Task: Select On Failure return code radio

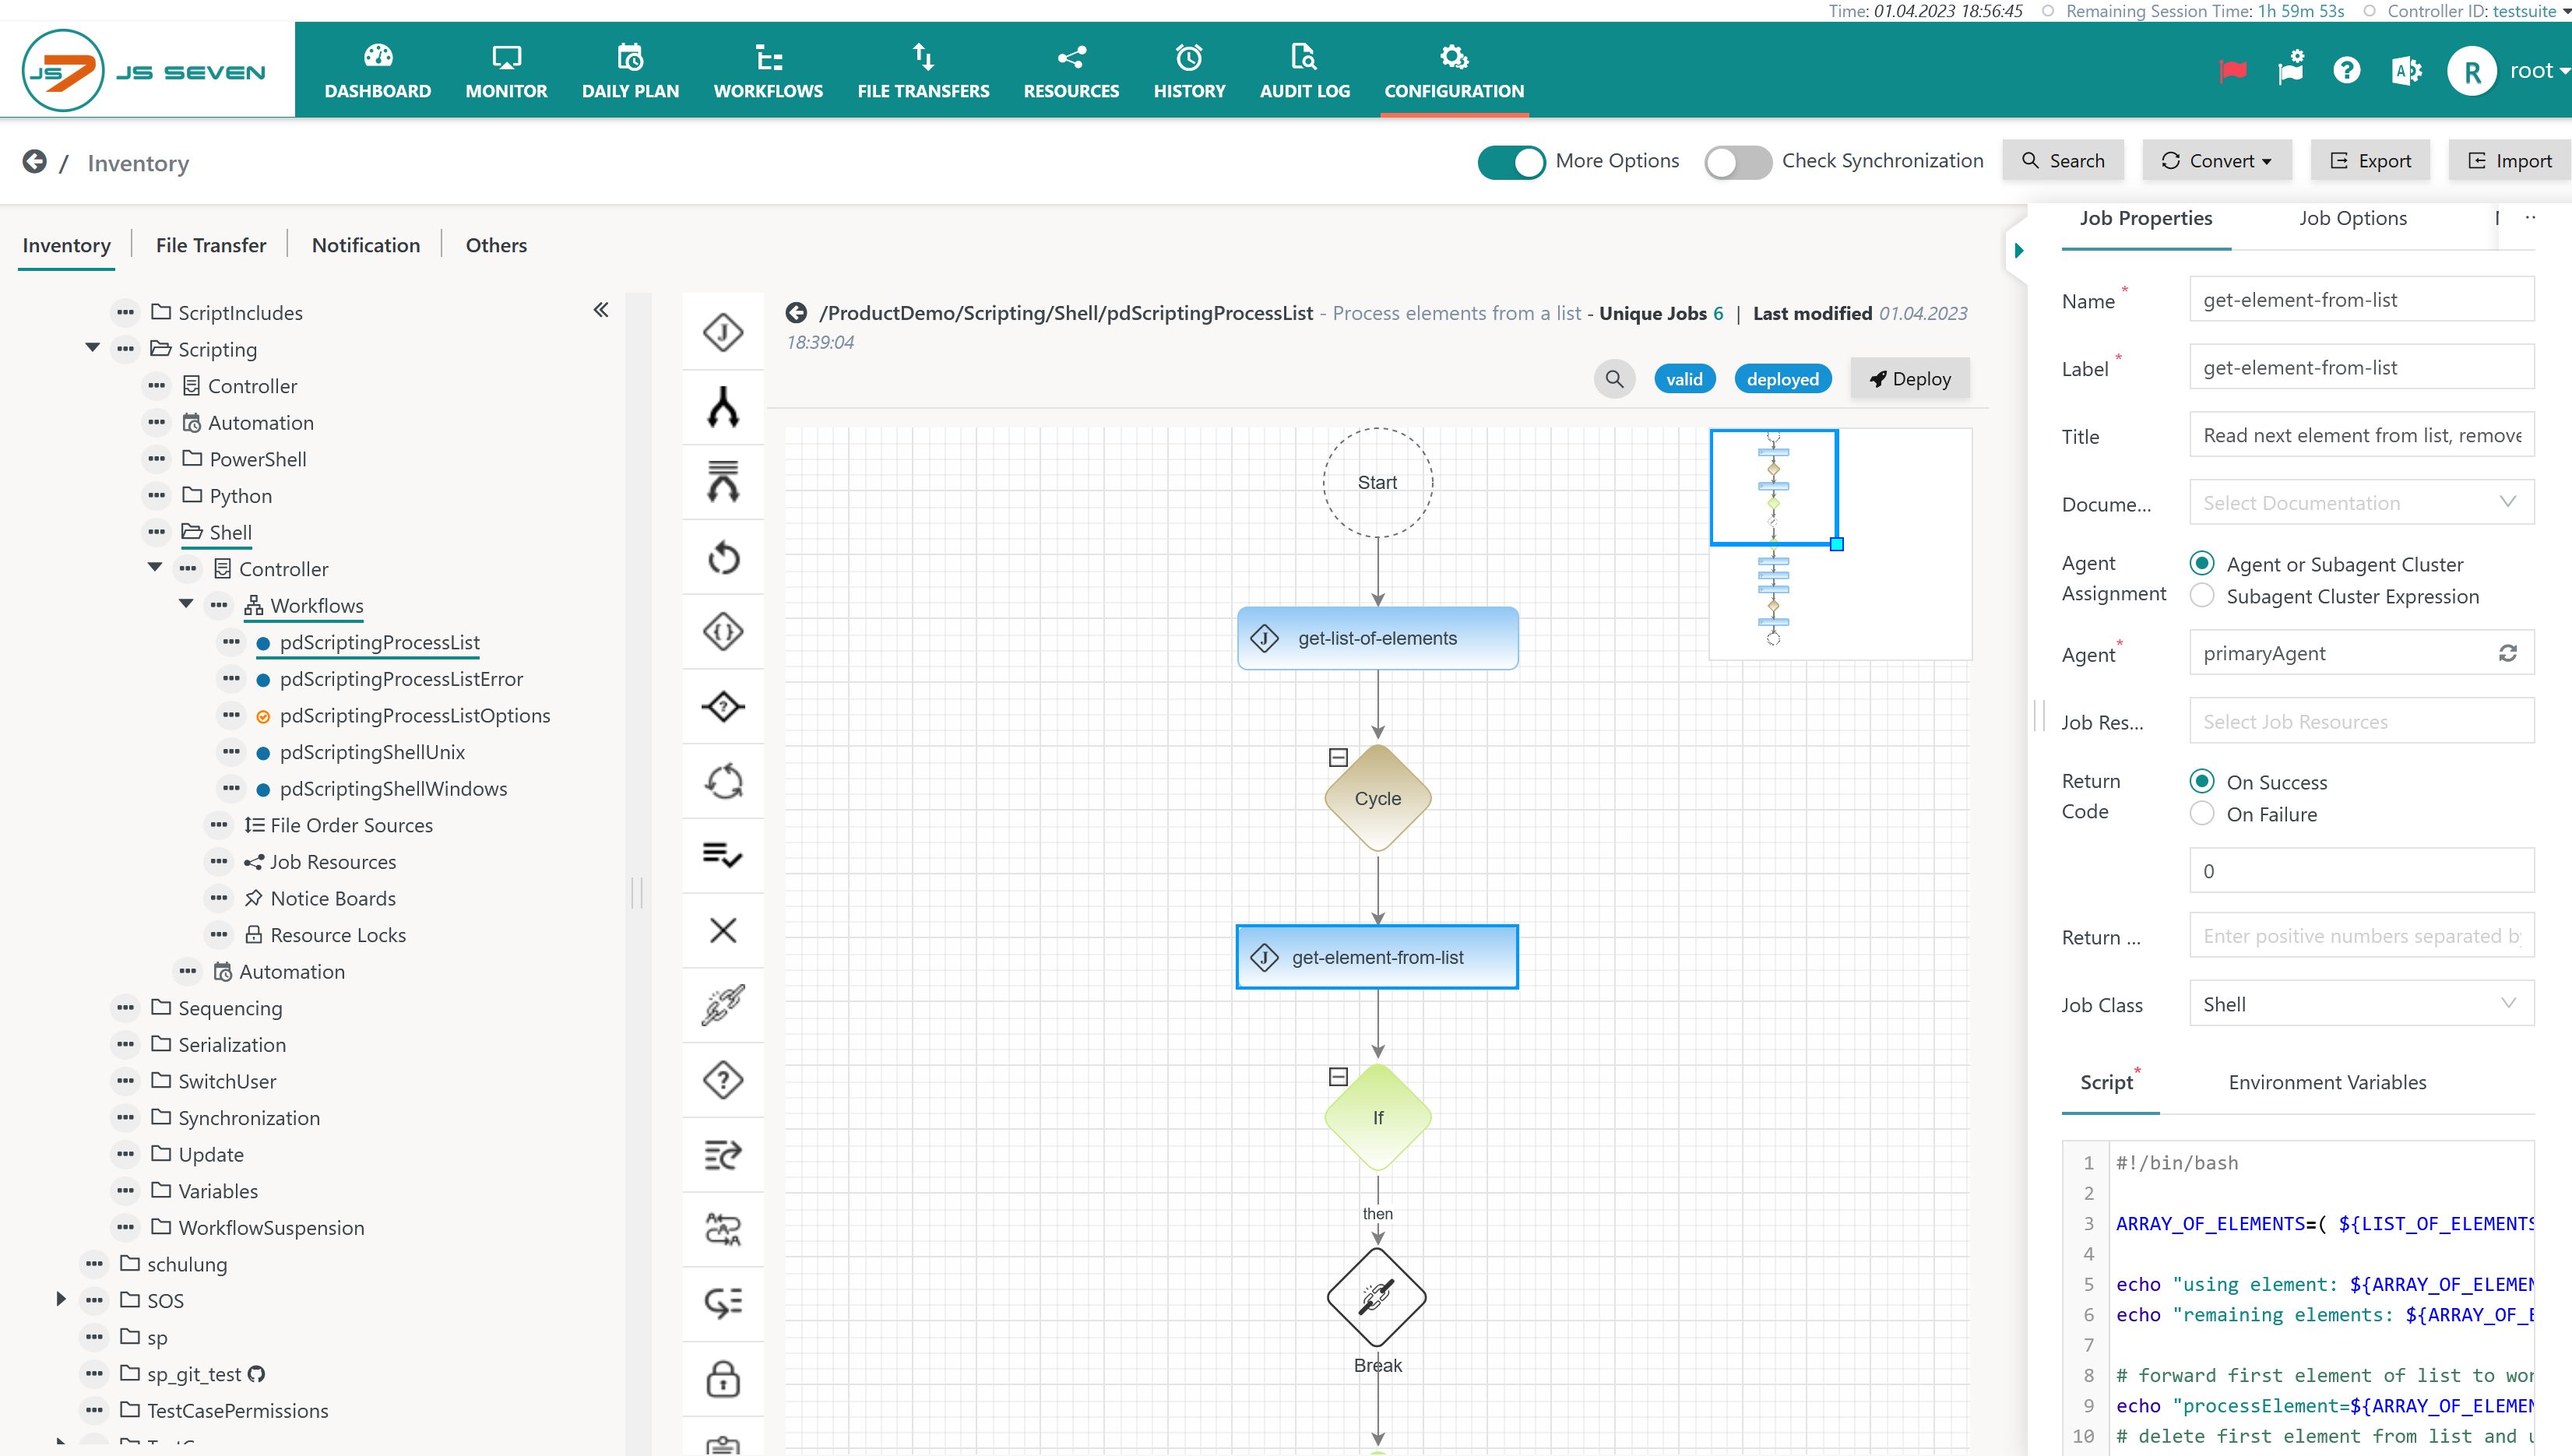Action: [x=2201, y=813]
